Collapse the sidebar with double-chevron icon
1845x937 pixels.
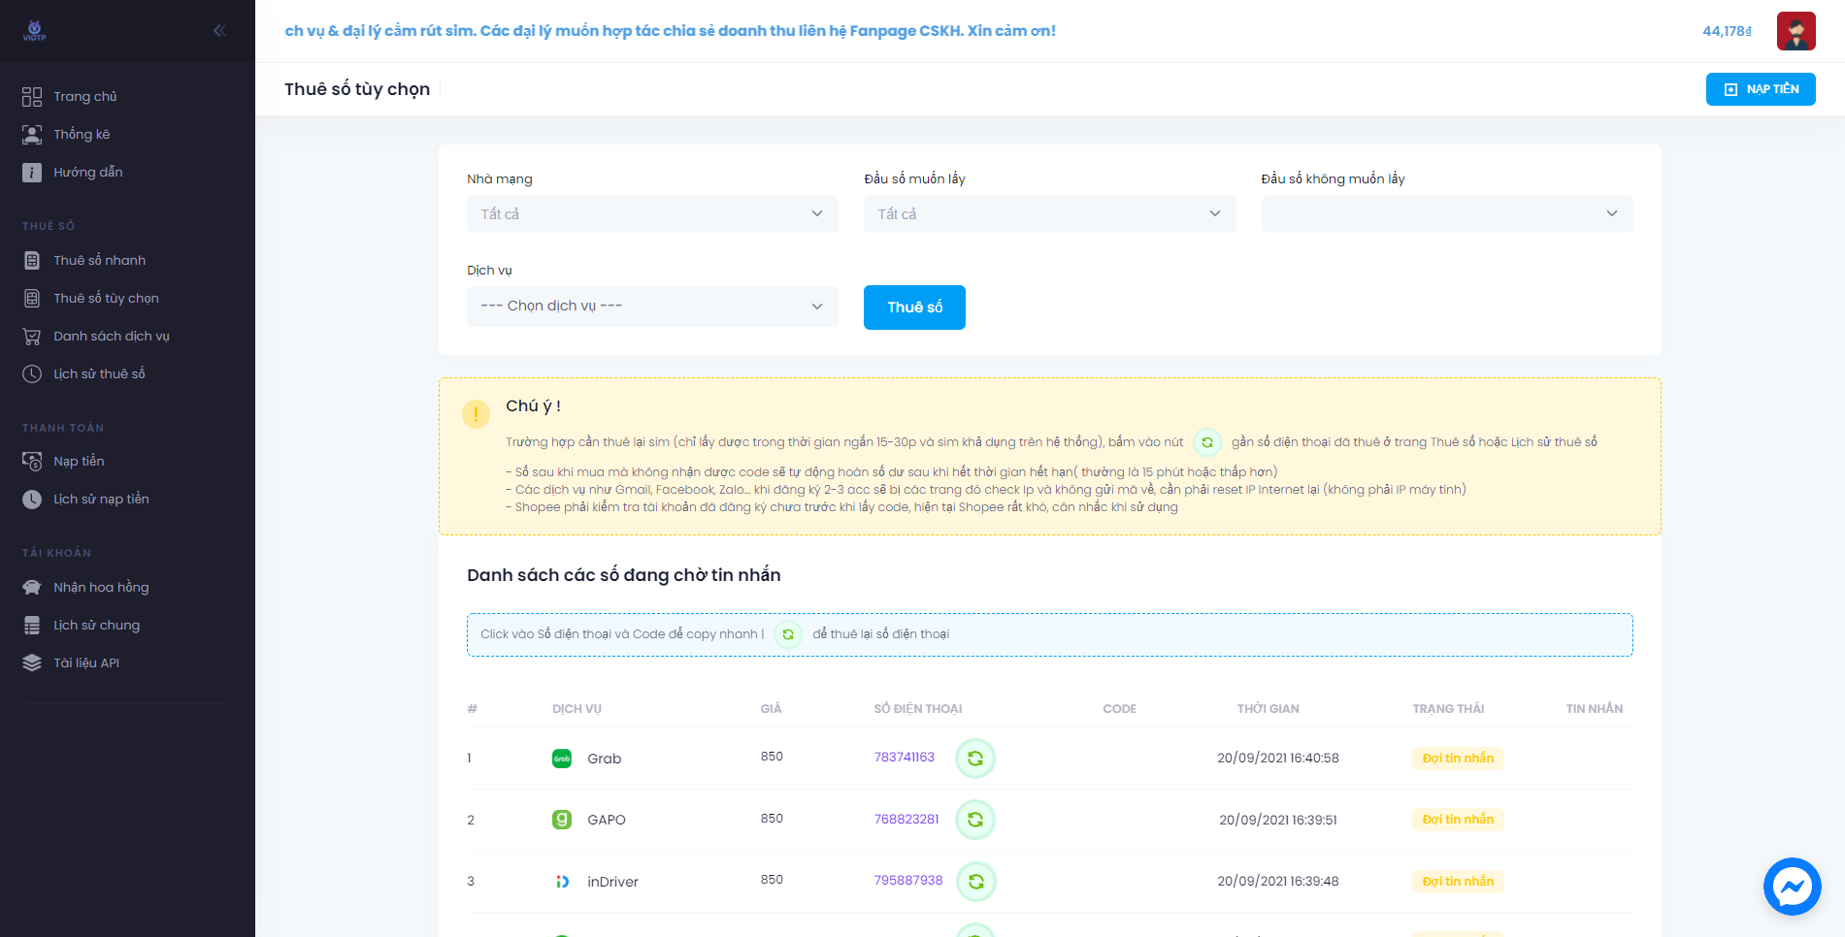click(219, 31)
